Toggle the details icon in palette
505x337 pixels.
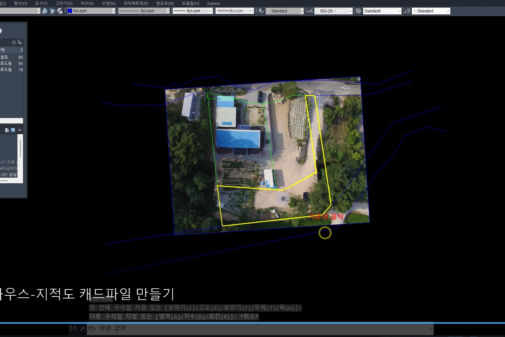7,130
